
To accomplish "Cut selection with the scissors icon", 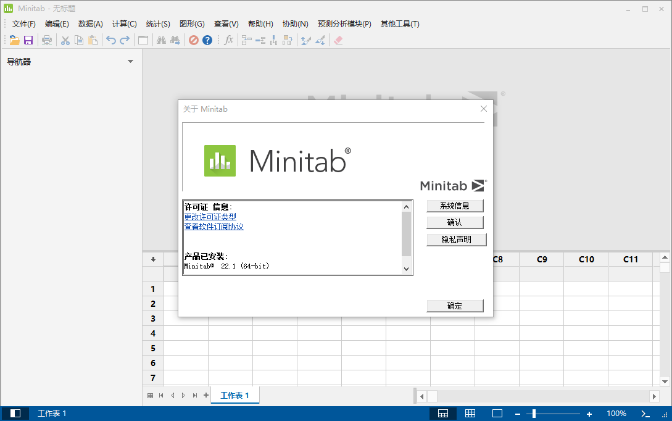I will (x=65, y=40).
